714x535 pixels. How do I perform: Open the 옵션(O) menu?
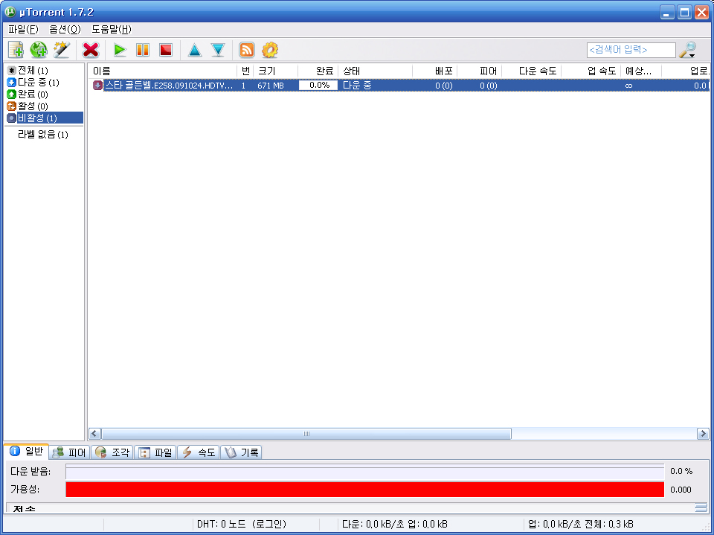[65, 29]
